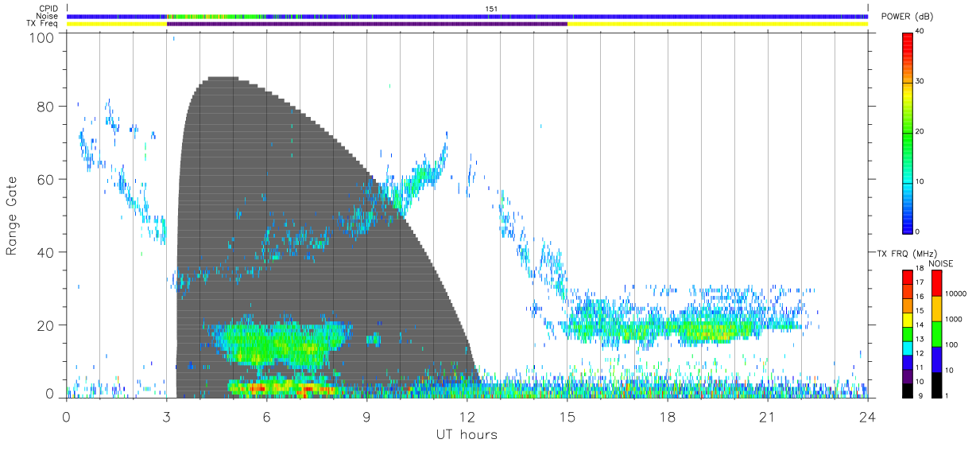Click the 6 label on UT hours axis
Image resolution: width=976 pixels, height=451 pixels.
[267, 417]
